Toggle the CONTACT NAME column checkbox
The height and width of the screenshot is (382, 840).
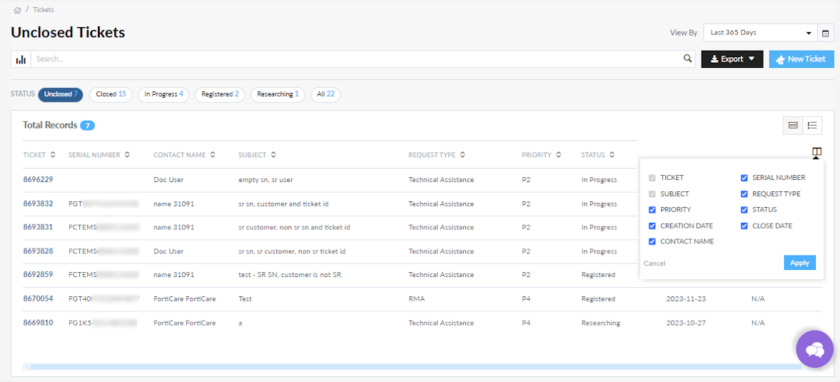pyautogui.click(x=652, y=241)
